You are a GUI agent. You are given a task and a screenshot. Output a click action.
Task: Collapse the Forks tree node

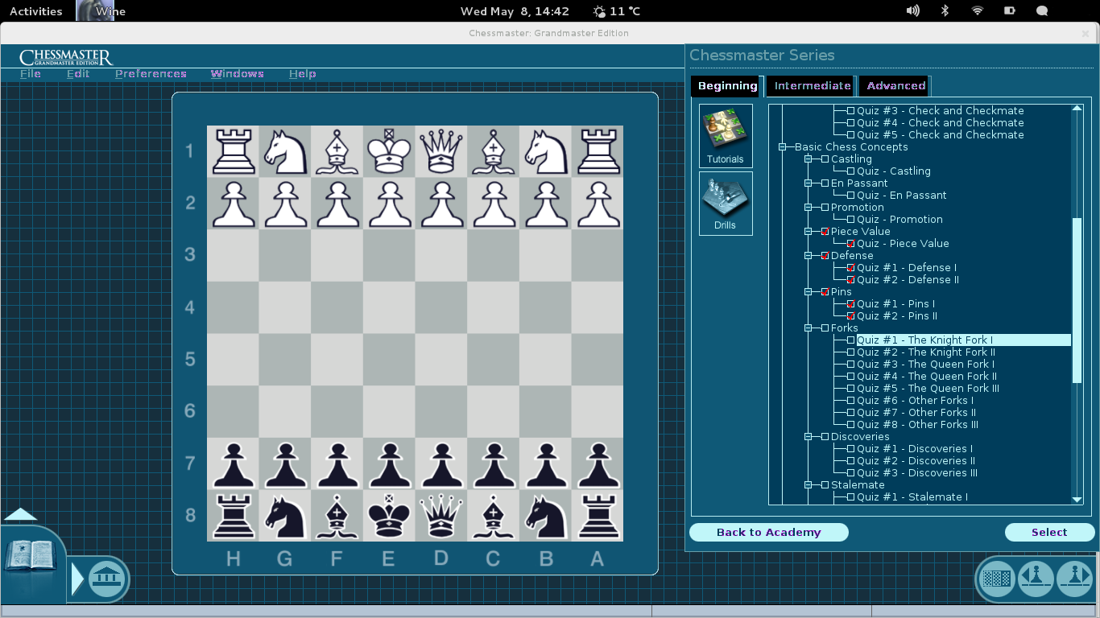(808, 328)
